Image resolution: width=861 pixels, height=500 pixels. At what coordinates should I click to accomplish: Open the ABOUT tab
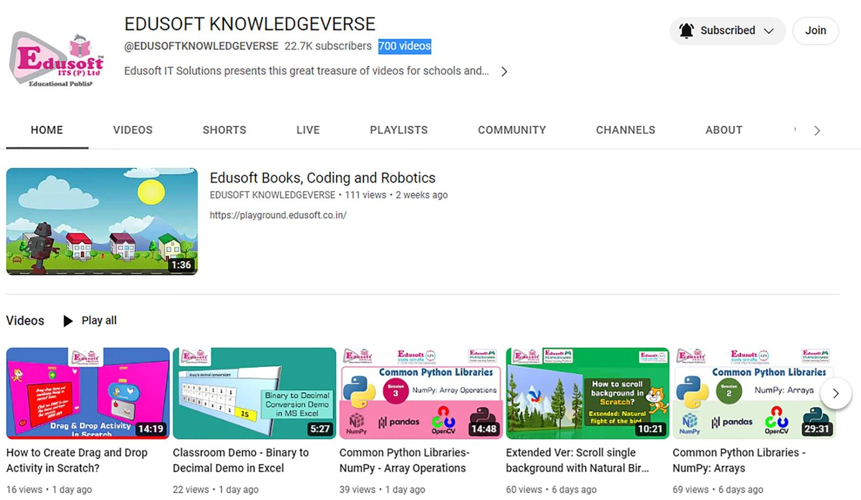pos(724,130)
